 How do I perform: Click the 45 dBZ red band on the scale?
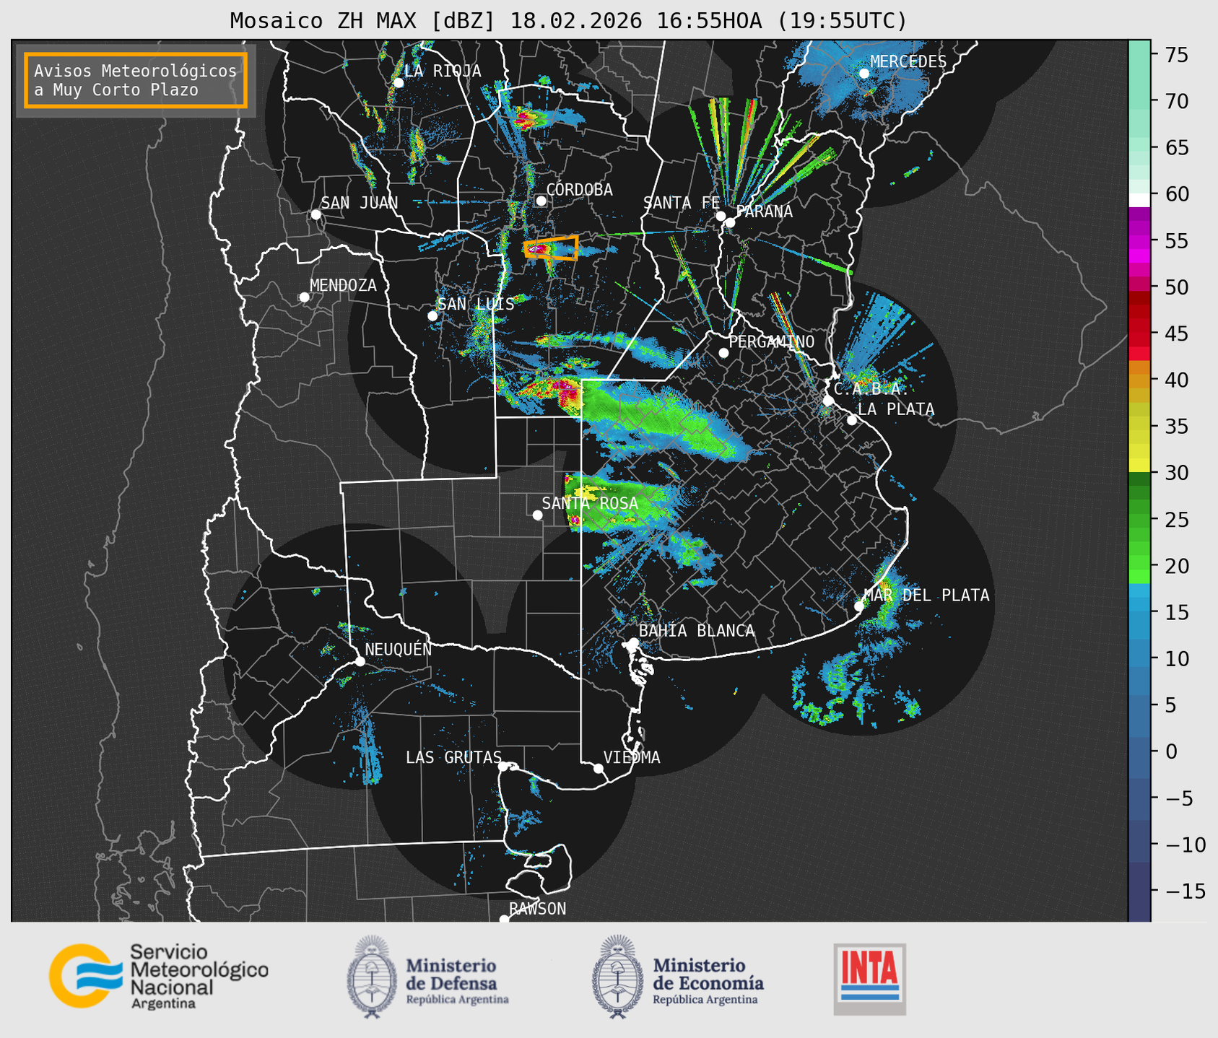(x=1139, y=333)
